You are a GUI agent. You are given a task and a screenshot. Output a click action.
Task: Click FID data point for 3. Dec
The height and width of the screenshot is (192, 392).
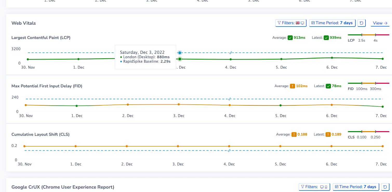click(x=179, y=104)
